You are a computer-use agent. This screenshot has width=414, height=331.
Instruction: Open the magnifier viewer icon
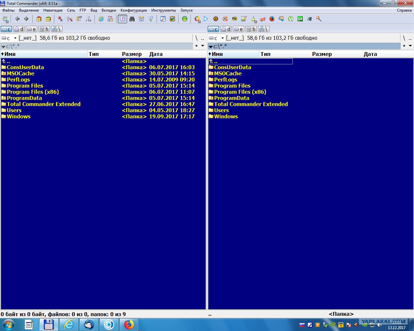[163, 19]
